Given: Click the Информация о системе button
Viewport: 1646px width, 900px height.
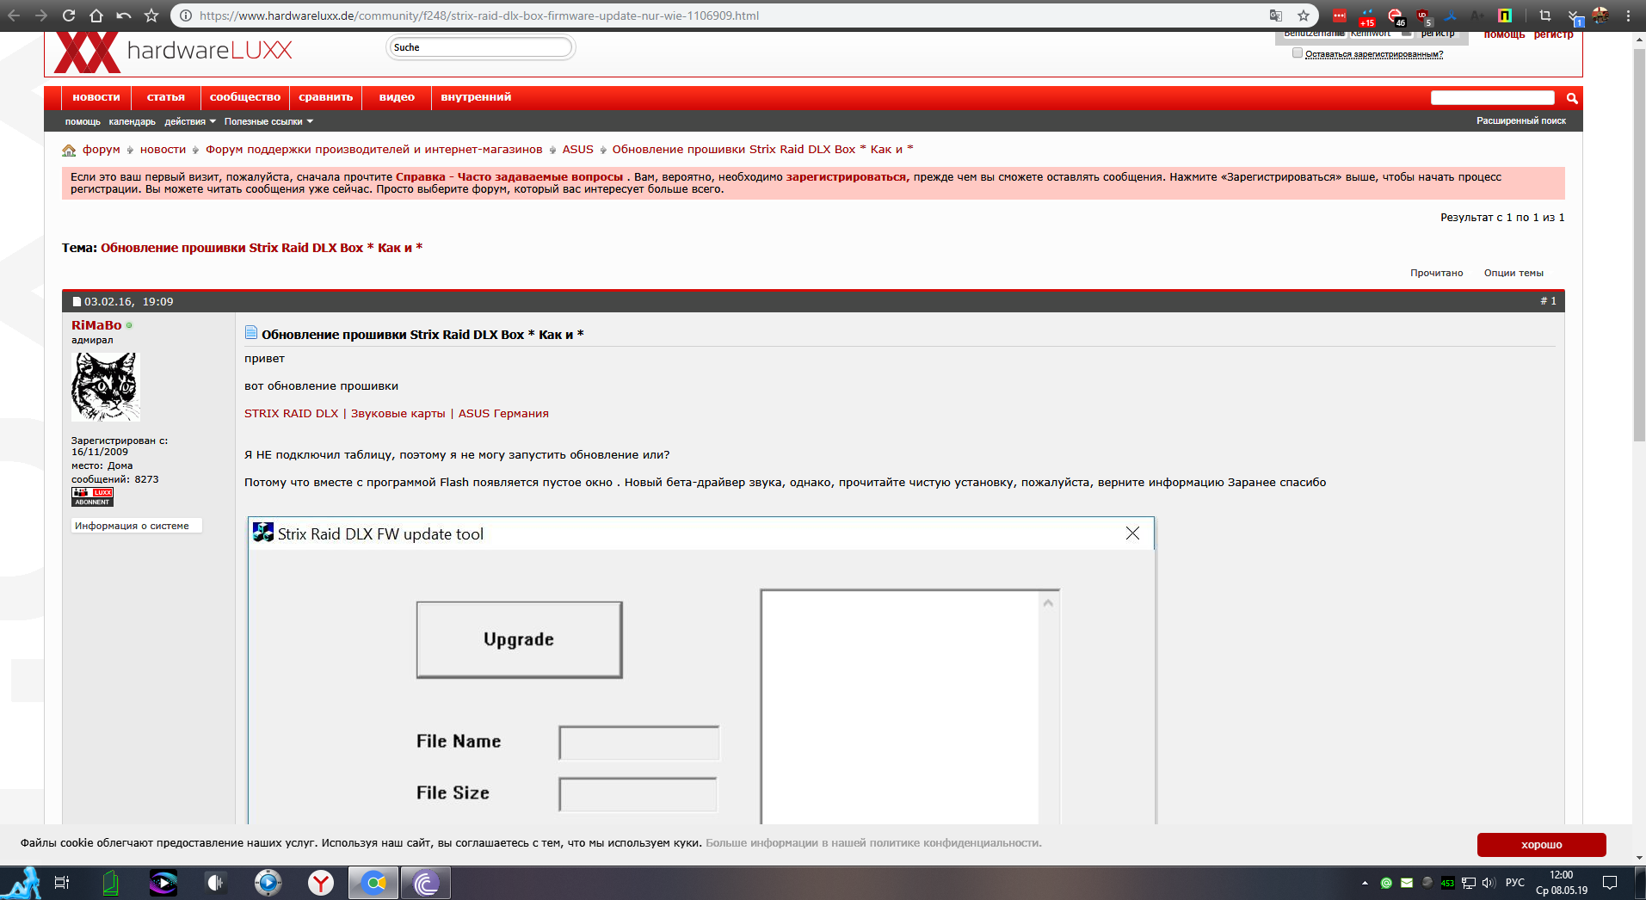Looking at the screenshot, I should (x=137, y=526).
